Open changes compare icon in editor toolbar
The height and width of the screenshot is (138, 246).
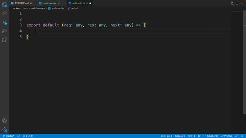coord(232,3)
